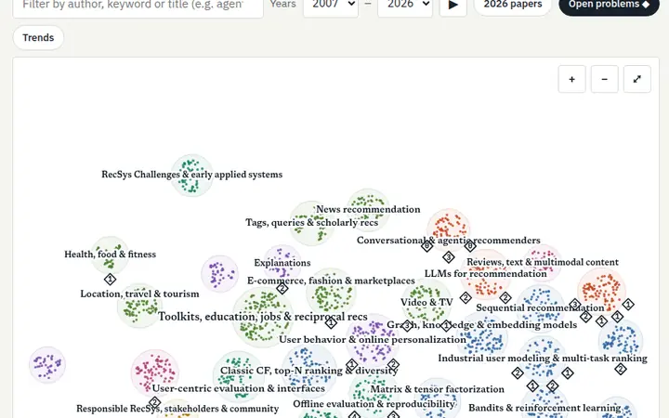
Task: Open the diamond overlapping the word 'Conversational'
Action: click(x=426, y=245)
